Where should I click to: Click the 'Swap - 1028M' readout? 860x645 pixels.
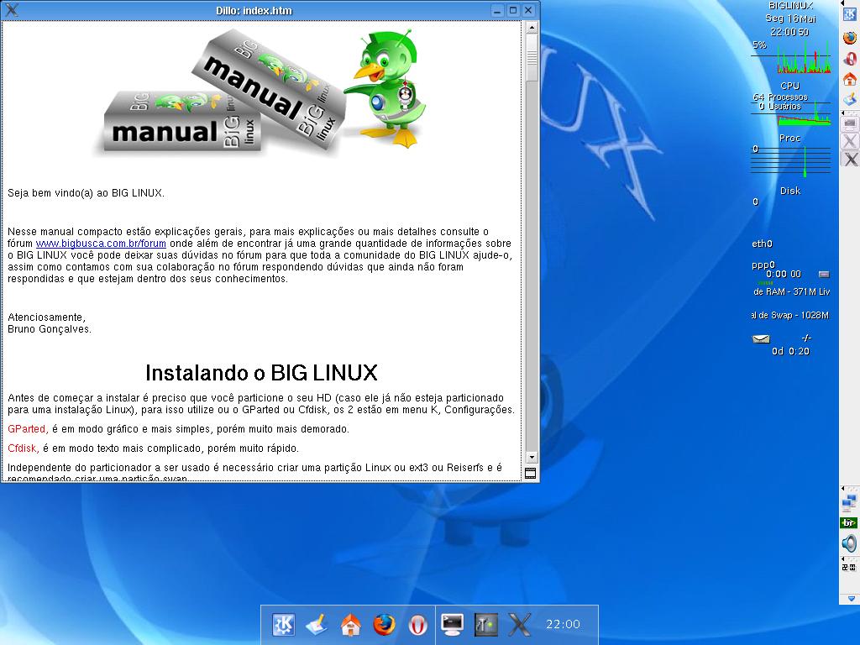click(x=790, y=316)
